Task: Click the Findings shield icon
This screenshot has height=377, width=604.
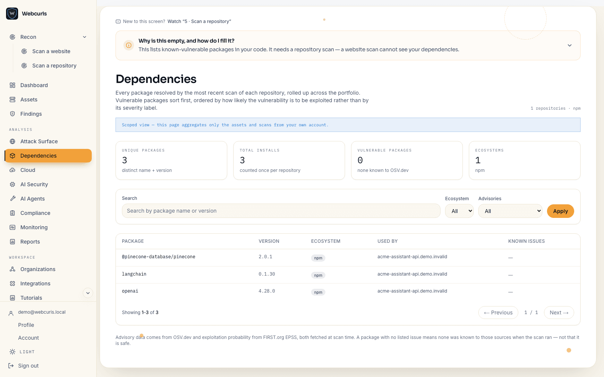Action: pyautogui.click(x=12, y=114)
